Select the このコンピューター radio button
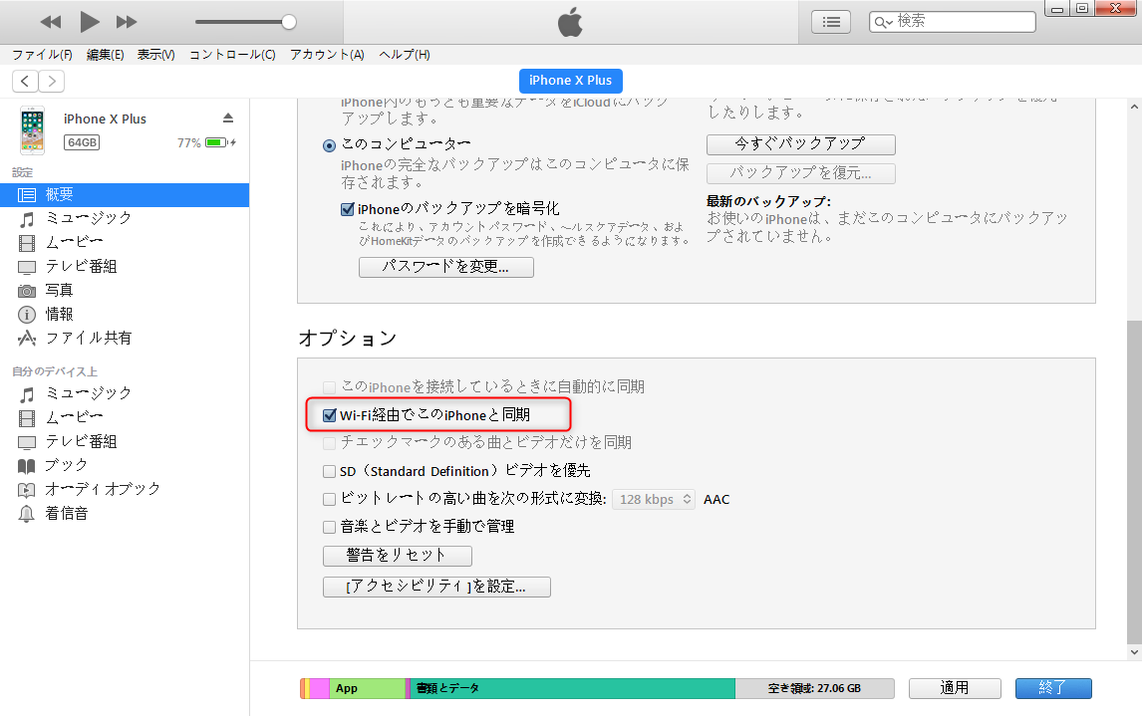 (x=329, y=145)
